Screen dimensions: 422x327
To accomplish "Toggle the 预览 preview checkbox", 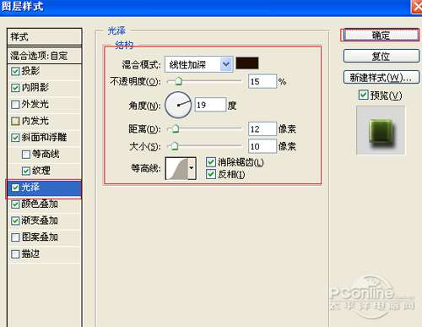I will pyautogui.click(x=363, y=95).
